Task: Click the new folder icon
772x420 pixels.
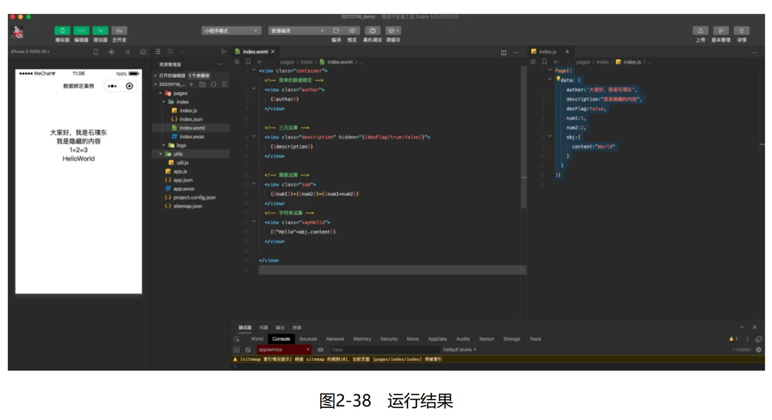Action: [202, 85]
